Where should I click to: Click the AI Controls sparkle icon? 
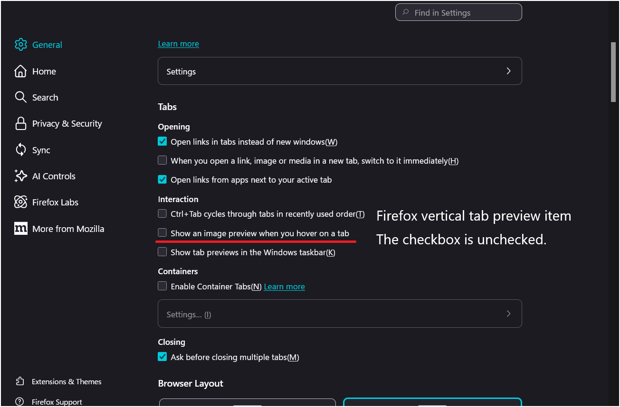[20, 176]
